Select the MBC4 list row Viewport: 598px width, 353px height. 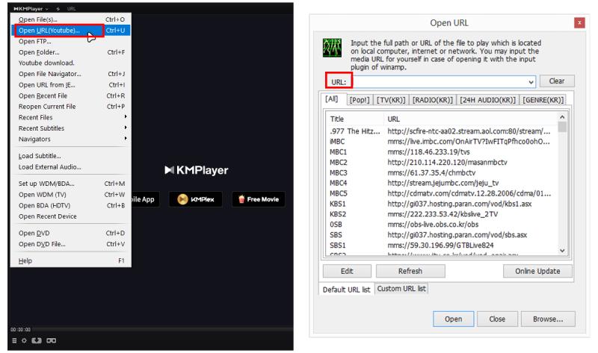pos(442,183)
